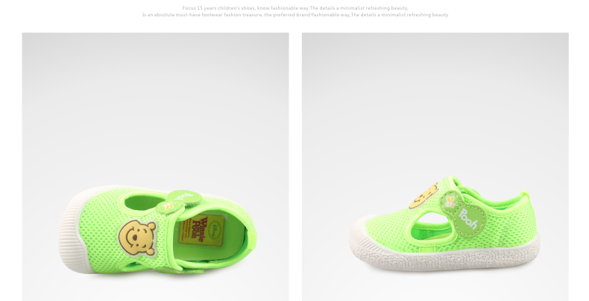Open the left top-view shoe photo
Screen dimensions: 589x301
[x=156, y=167]
